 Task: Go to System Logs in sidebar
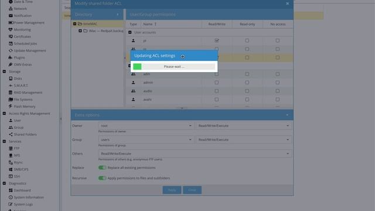23,205
